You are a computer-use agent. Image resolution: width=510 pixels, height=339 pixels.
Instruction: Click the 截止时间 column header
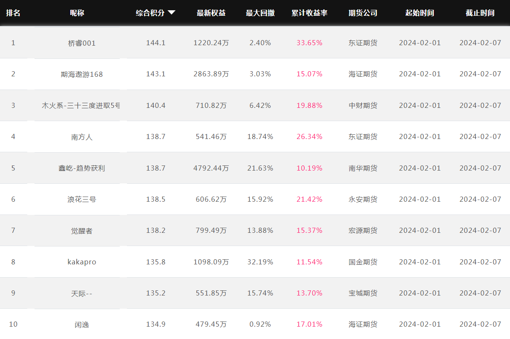[480, 13]
